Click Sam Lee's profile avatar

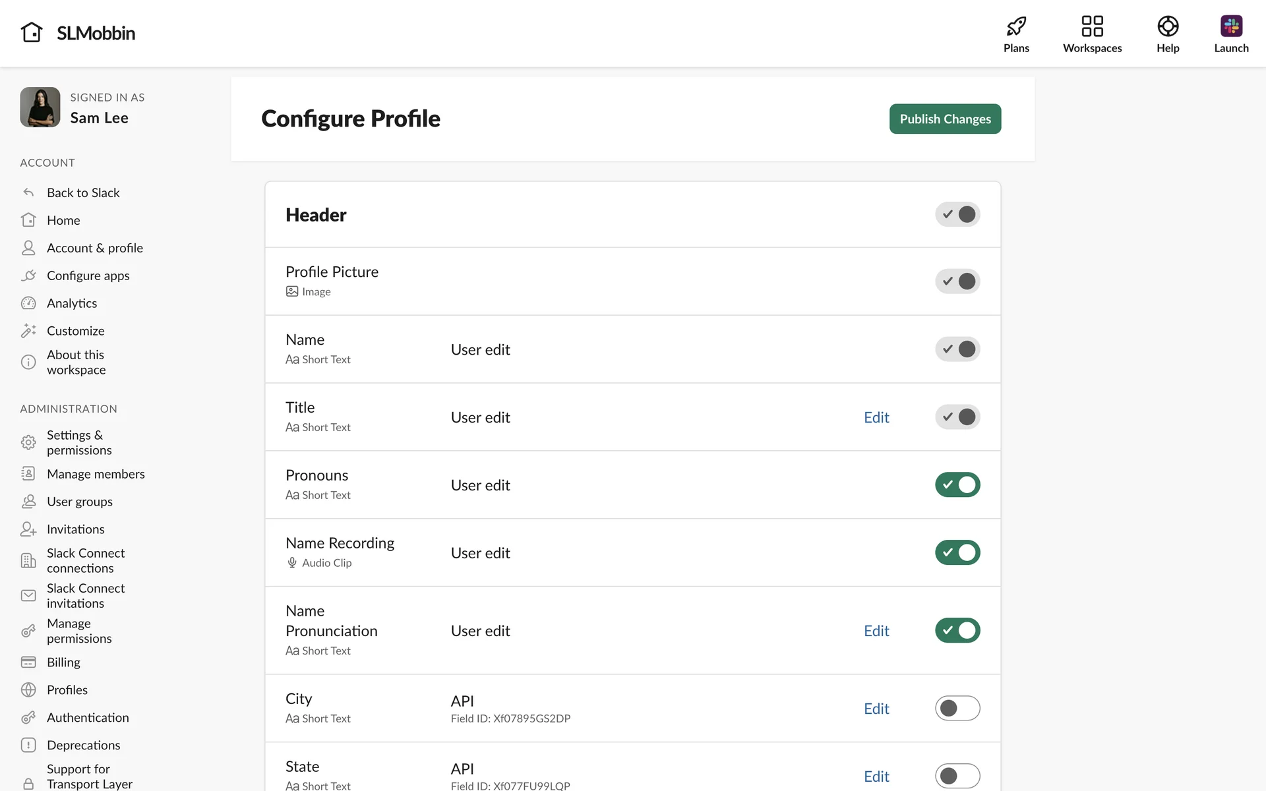pos(40,107)
